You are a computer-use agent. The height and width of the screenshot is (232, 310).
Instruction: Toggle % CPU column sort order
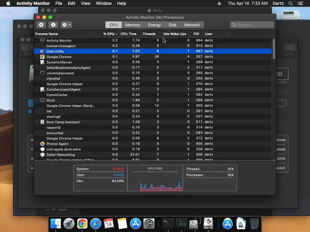(110, 34)
